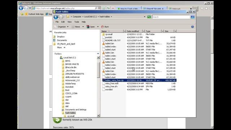Expand the Views dropdown arrow
This screenshot has height=130, width=231.
point(83,27)
